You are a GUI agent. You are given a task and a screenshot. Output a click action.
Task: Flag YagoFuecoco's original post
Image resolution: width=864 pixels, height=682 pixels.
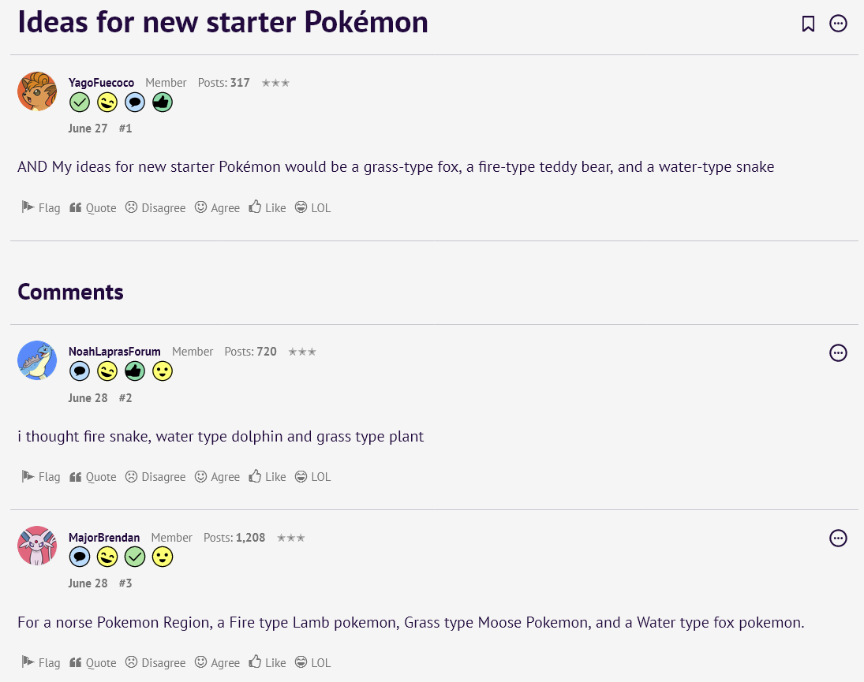click(41, 208)
